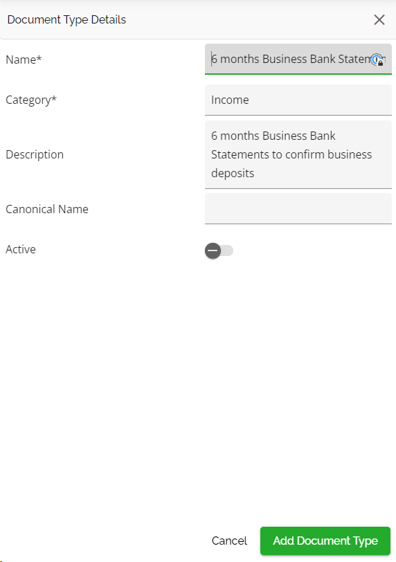396x562 pixels.
Task: Click the green Add Document Type button
Action: [x=325, y=541]
